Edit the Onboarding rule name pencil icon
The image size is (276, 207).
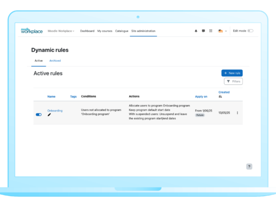[x=49, y=115]
